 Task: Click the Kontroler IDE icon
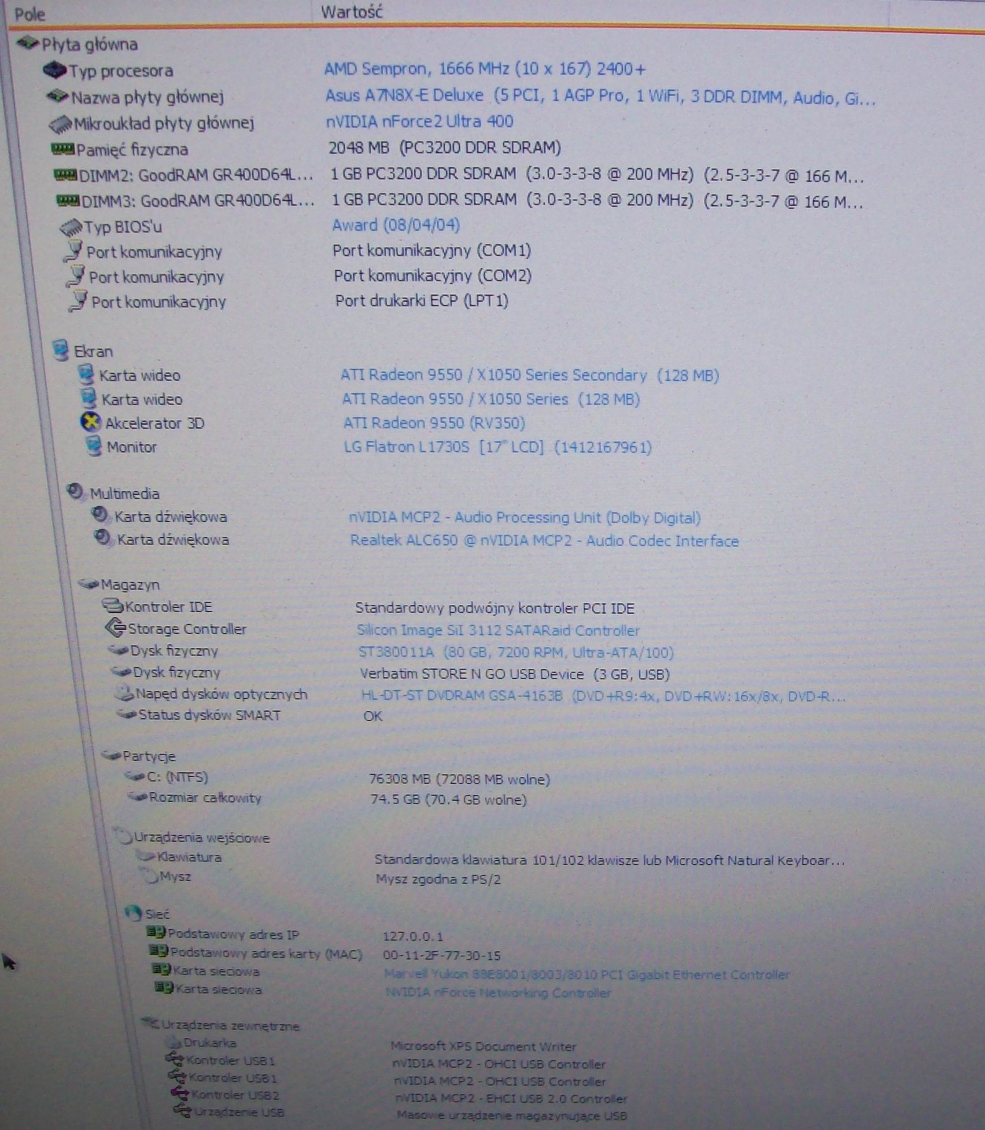point(112,606)
